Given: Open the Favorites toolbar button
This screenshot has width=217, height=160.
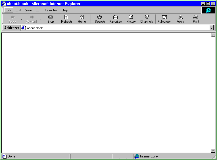Looking at the screenshot, I should point(115,19).
